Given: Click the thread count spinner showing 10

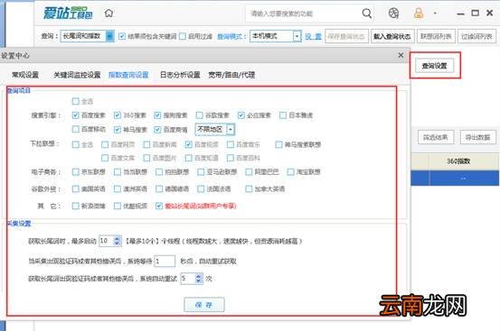Looking at the screenshot, I should point(110,241).
